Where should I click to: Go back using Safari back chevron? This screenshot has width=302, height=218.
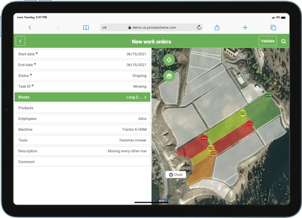pos(30,27)
